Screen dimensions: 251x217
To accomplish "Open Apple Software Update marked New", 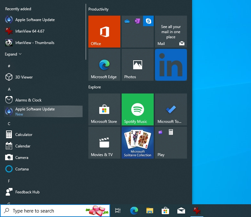I will click(43, 111).
